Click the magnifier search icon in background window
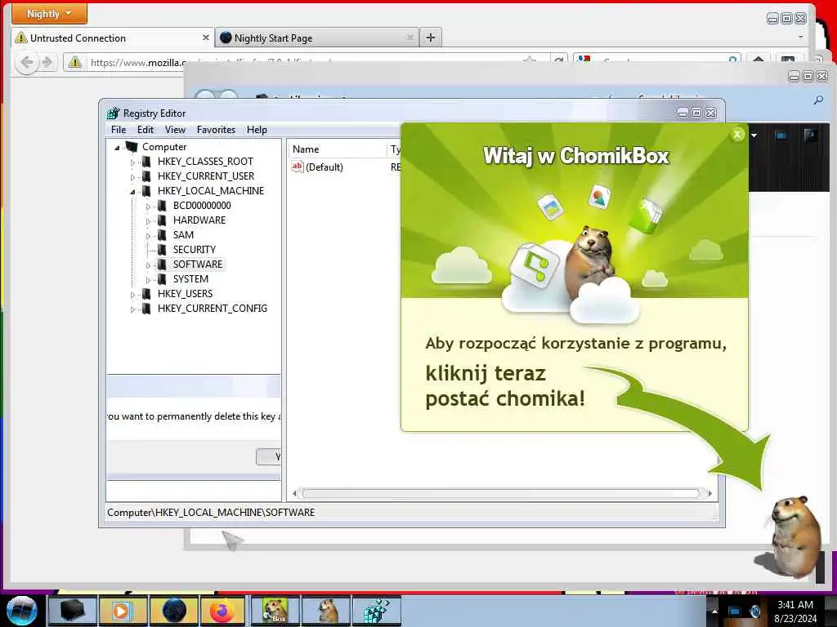Image resolution: width=837 pixels, height=627 pixels. [817, 100]
